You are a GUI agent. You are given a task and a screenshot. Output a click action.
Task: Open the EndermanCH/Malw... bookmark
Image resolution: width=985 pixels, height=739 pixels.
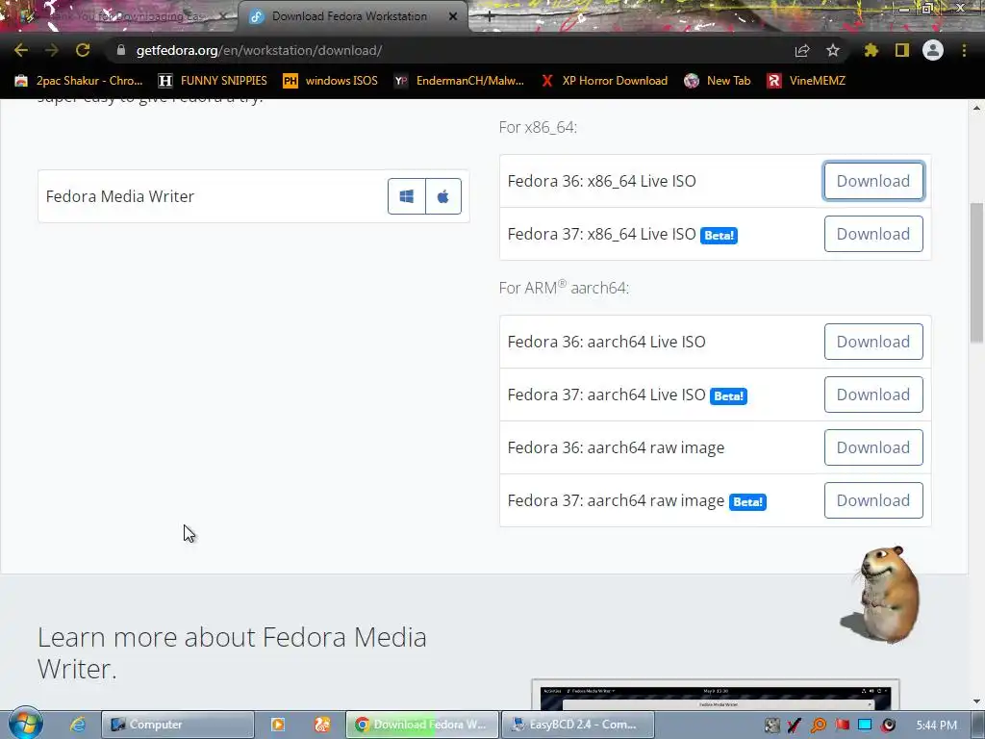[459, 81]
